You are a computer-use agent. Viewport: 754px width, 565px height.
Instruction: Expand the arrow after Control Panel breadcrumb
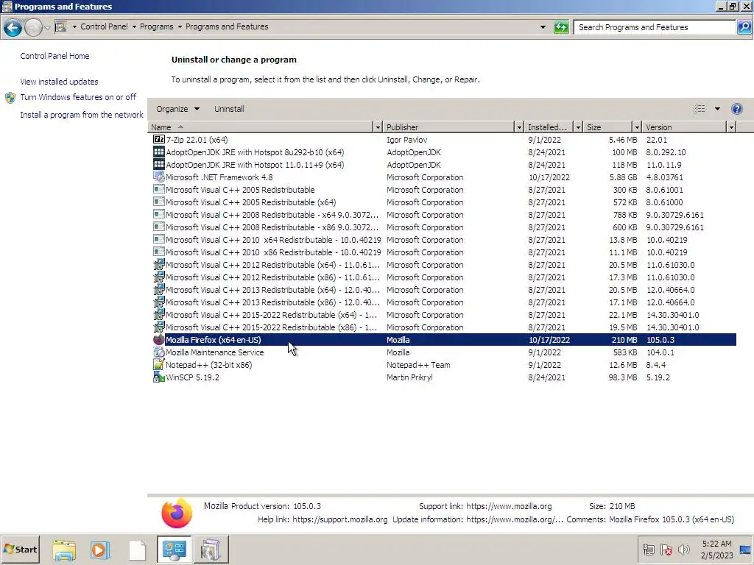pyautogui.click(x=134, y=27)
